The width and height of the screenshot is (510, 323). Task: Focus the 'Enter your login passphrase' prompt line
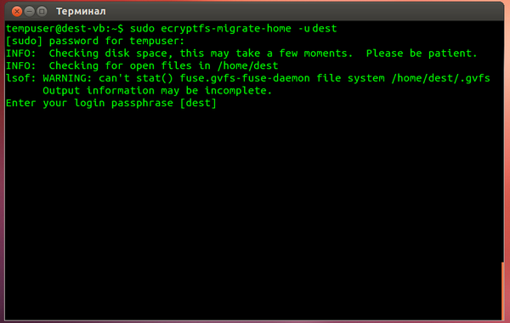[111, 103]
